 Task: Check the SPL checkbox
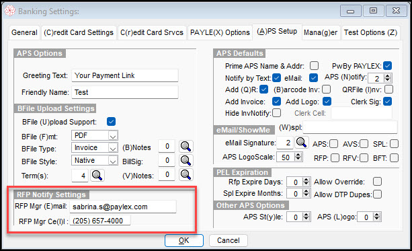click(x=394, y=144)
